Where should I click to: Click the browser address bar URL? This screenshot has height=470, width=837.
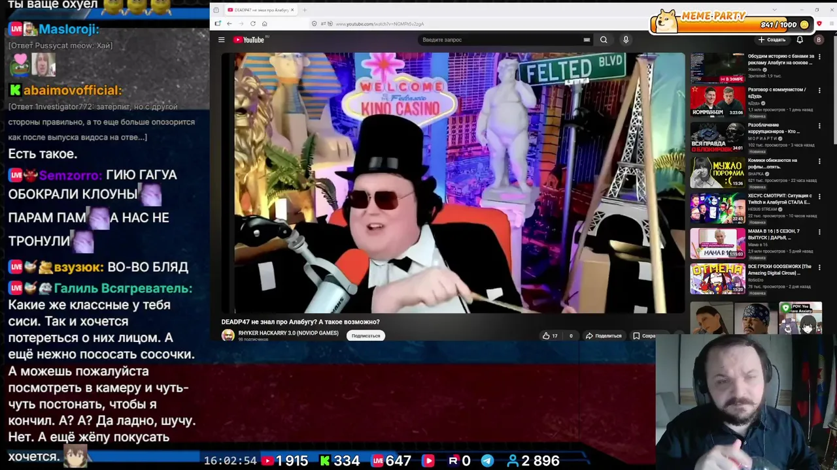coord(379,24)
